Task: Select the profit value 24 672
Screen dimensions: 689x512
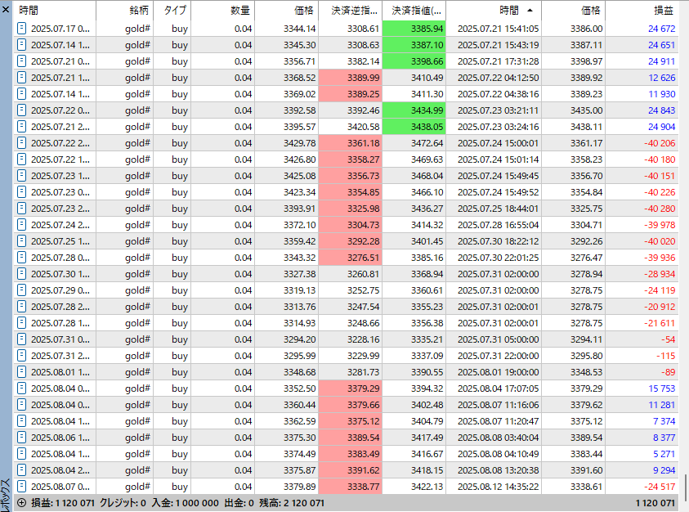Action: [661, 29]
